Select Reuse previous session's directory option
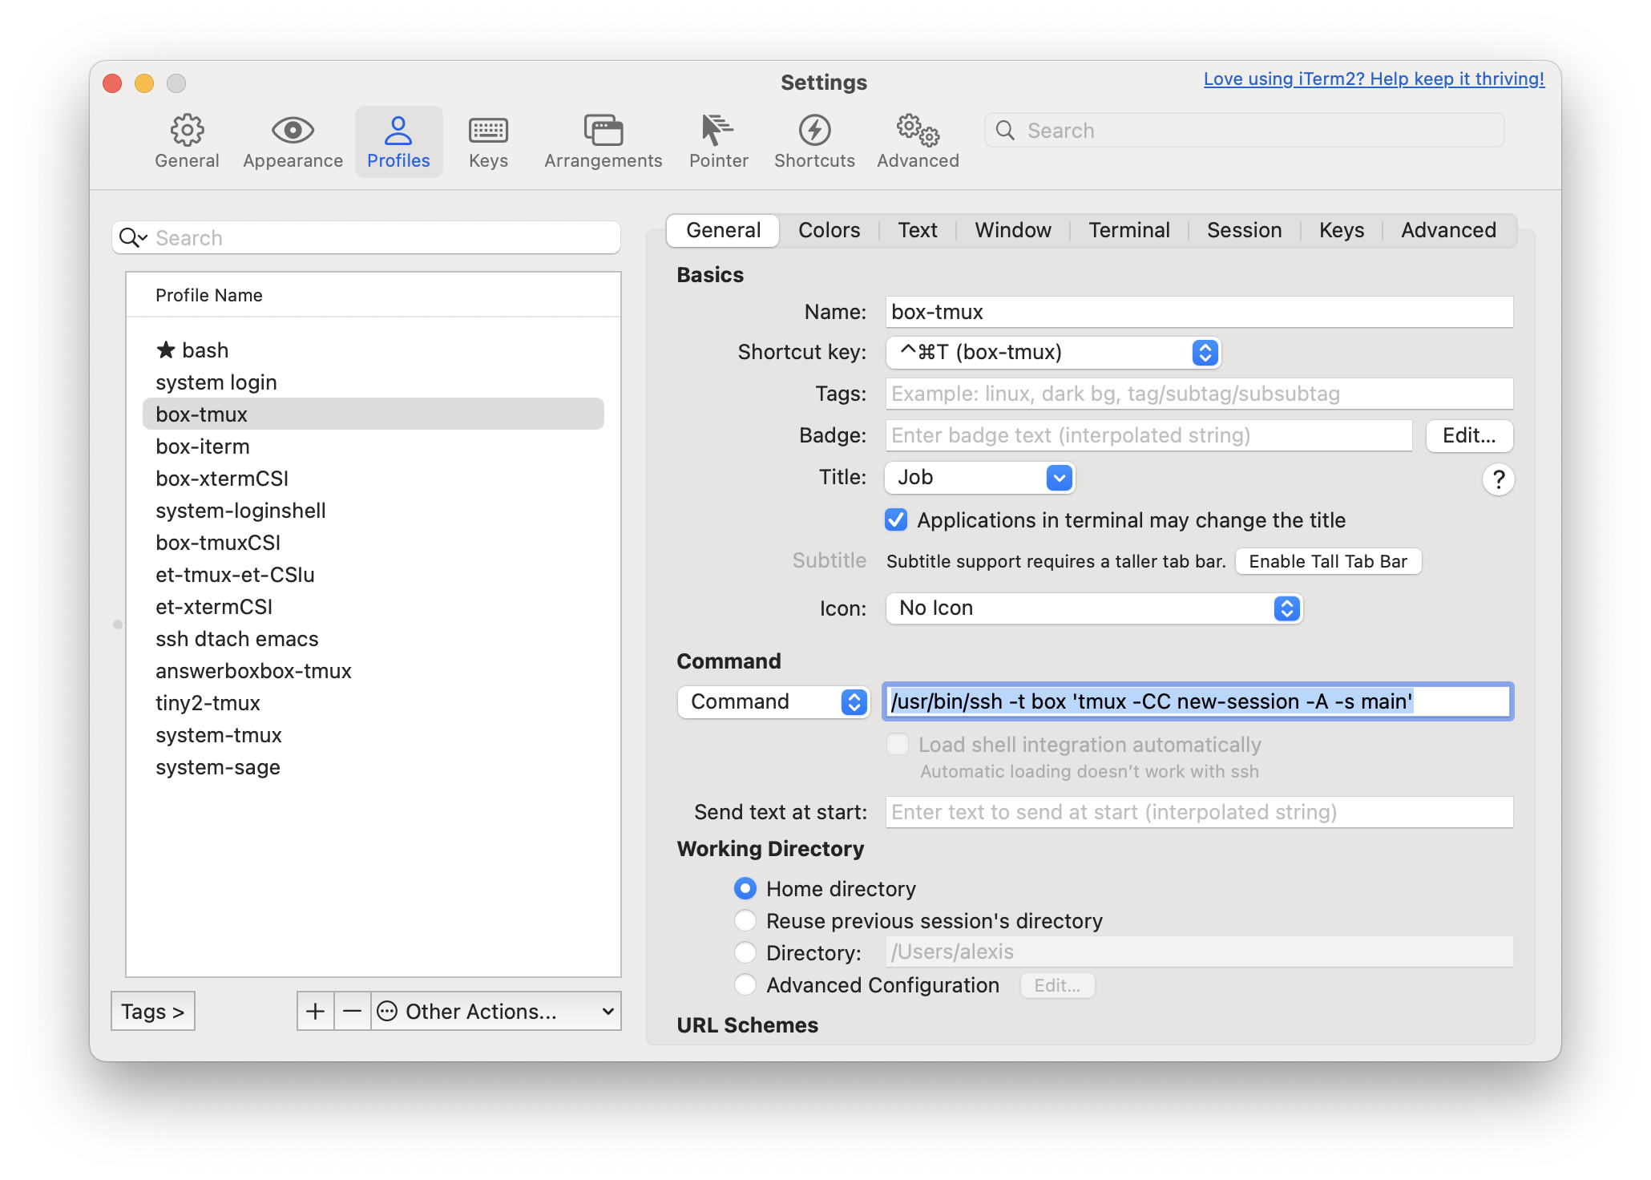The image size is (1651, 1180). click(x=745, y=920)
